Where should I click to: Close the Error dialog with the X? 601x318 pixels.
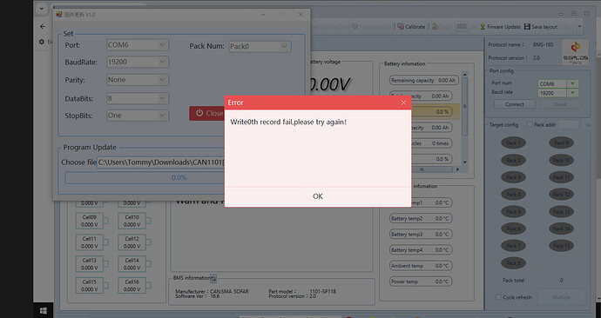click(x=403, y=103)
